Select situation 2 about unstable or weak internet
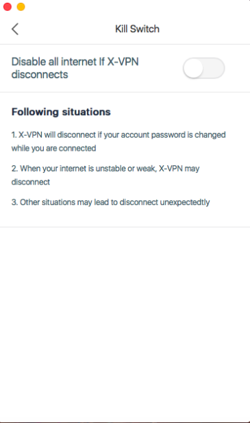Image resolution: width=250 pixels, height=423 pixels. tap(105, 175)
